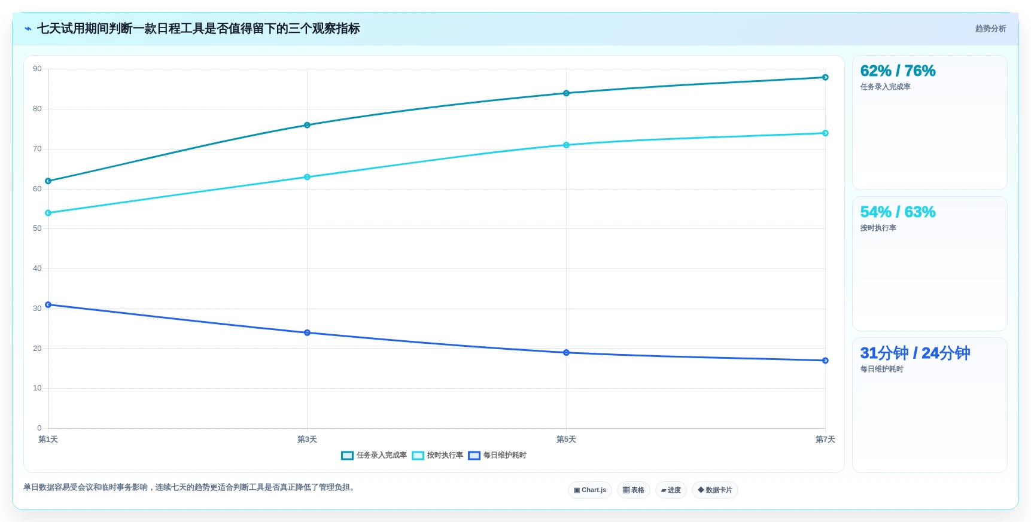Click the 第3天 x-axis label
This screenshot has height=522, width=1031.
pyautogui.click(x=307, y=439)
